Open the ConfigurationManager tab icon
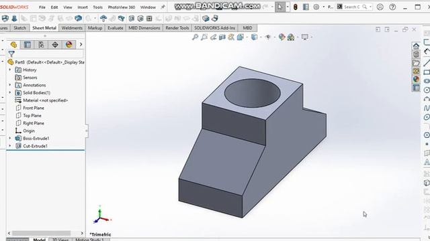The height and width of the screenshot is (241, 430). click(x=41, y=45)
